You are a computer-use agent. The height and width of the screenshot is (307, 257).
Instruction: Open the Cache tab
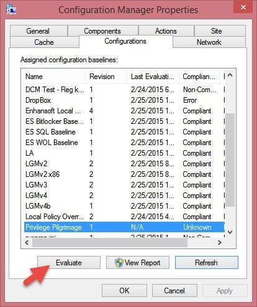point(44,42)
